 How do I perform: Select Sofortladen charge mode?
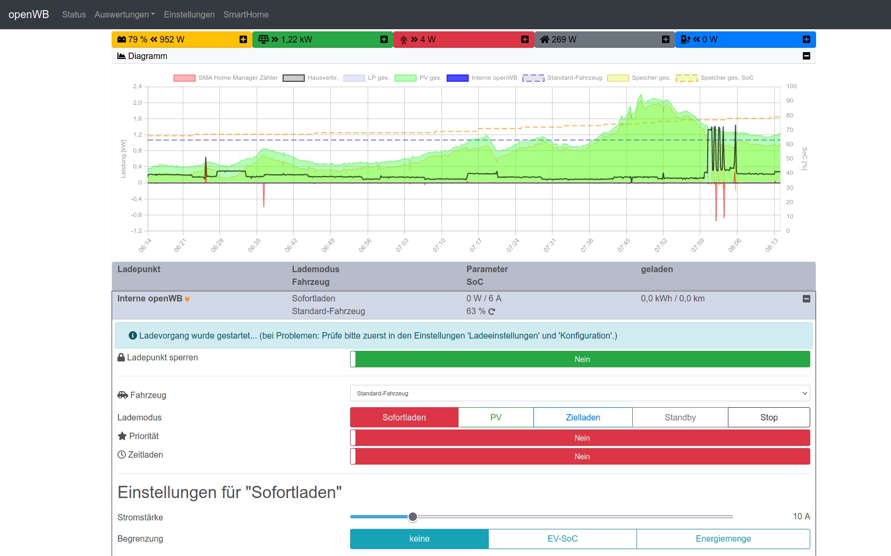click(404, 417)
